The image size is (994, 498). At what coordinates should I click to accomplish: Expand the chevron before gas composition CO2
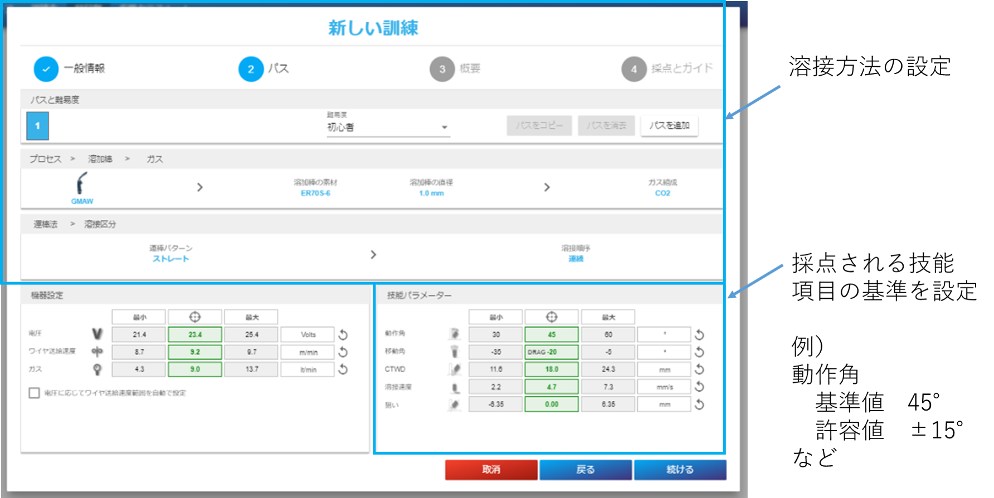(x=547, y=188)
